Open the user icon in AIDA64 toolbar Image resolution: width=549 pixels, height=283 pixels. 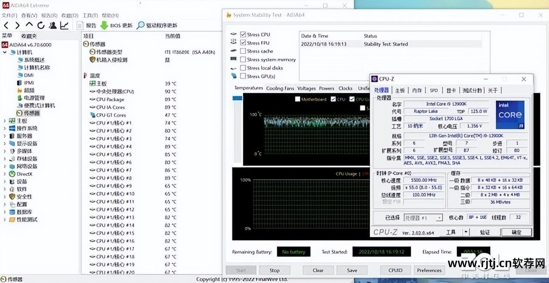(x=52, y=25)
